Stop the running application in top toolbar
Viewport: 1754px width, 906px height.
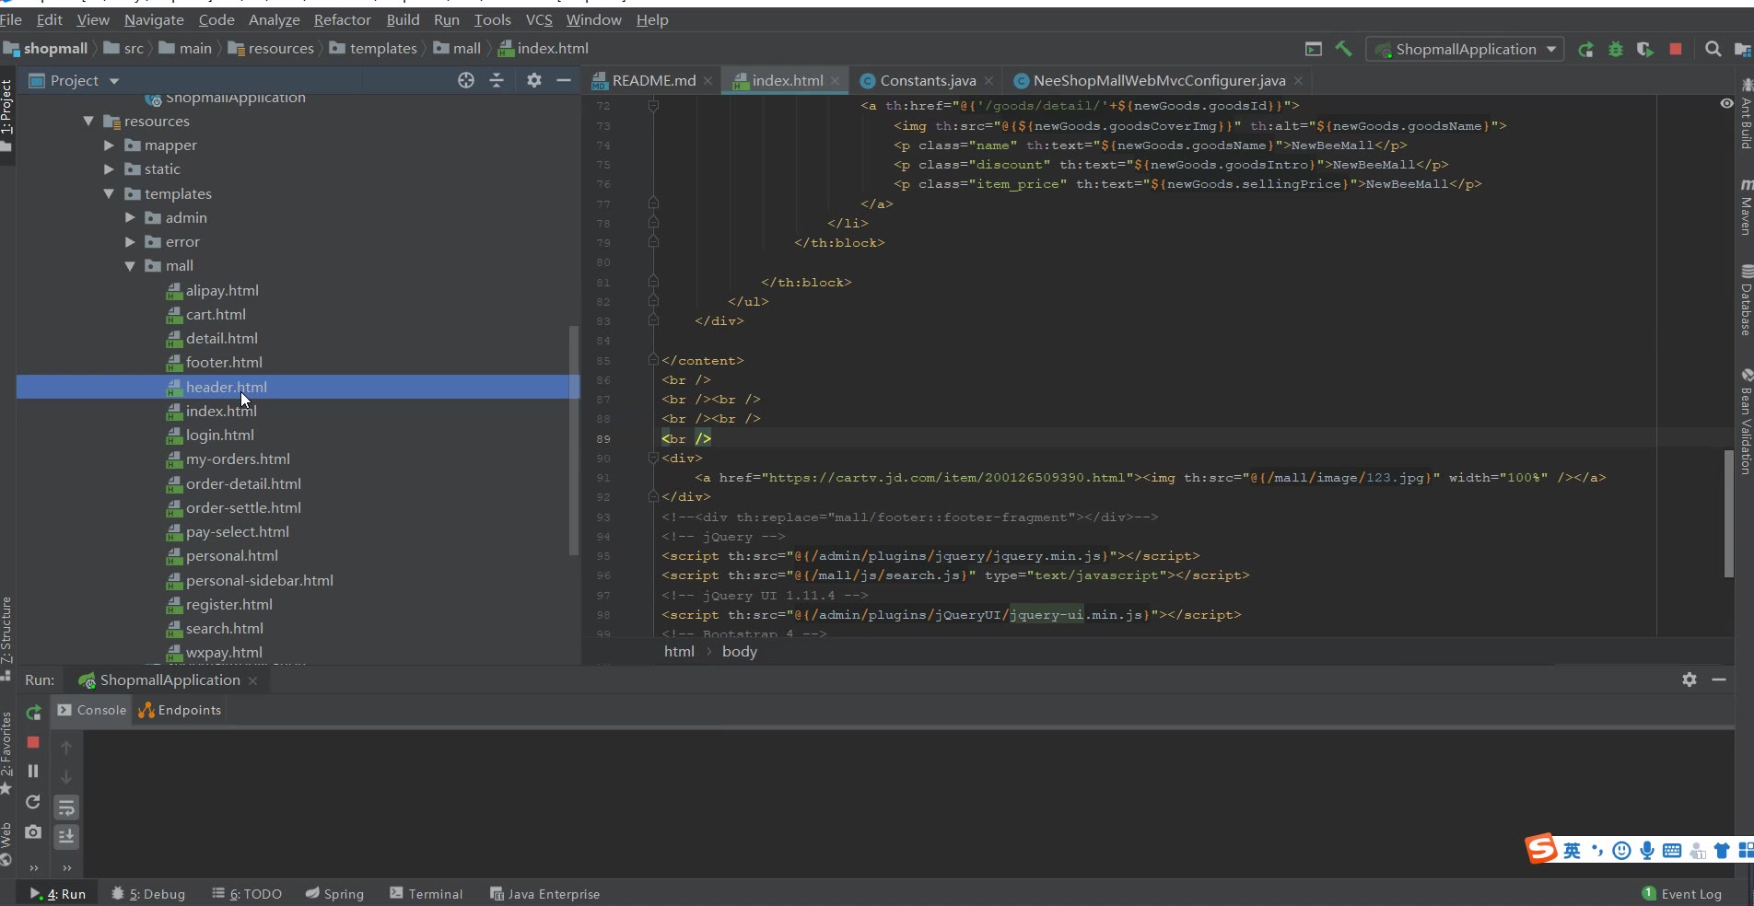point(1676,49)
